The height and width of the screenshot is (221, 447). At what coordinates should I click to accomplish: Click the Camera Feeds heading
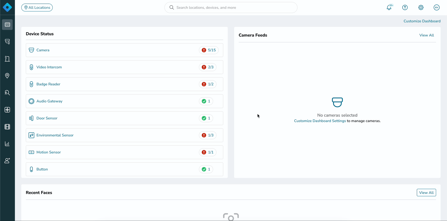tap(253, 35)
